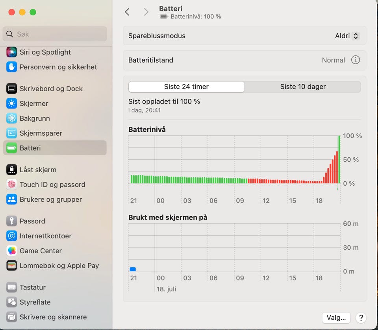The width and height of the screenshot is (378, 330).
Task: Click the Bakgrunn flower icon
Action: 12,118
